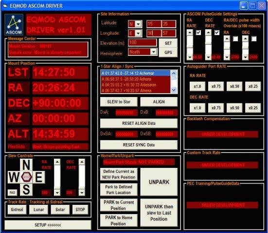This screenshot has height=233, width=268.
Task: Click the star list scroll-down arrow
Action: 174,90
